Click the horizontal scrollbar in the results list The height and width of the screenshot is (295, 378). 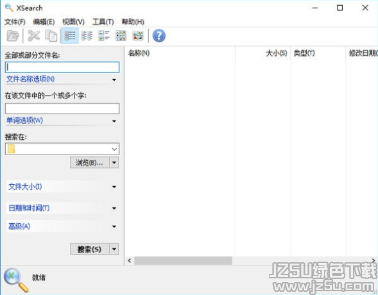(x=183, y=260)
